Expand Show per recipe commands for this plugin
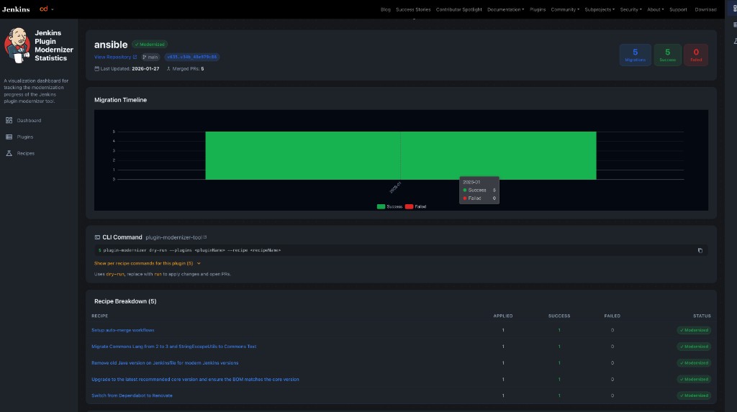737x412 pixels. coord(147,263)
